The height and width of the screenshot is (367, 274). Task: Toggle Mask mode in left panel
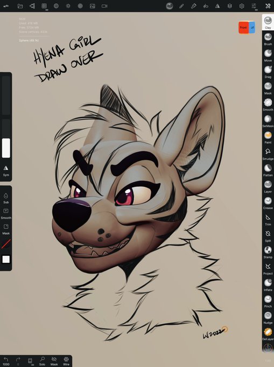tap(6, 229)
